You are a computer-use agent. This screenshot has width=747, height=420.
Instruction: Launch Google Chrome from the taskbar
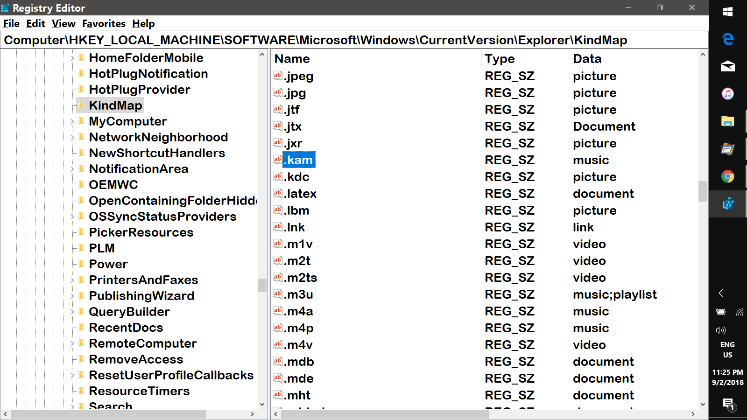tap(727, 176)
